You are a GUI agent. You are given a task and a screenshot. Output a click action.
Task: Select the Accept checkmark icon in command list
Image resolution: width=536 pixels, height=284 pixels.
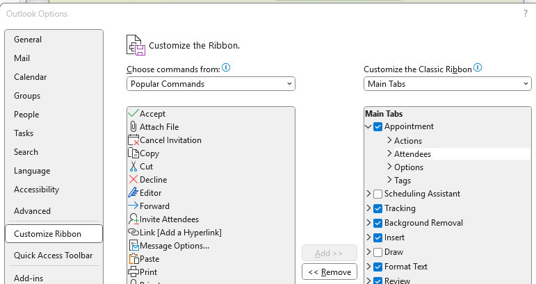(x=133, y=113)
